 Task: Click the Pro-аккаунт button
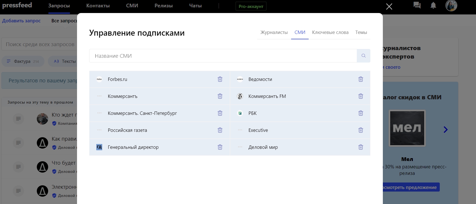coord(251,6)
